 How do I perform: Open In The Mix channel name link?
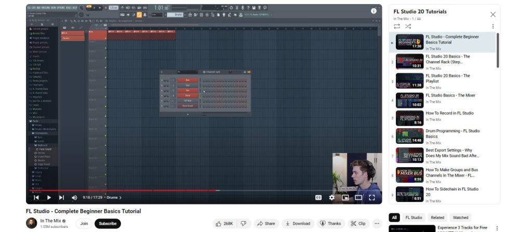[50, 221]
